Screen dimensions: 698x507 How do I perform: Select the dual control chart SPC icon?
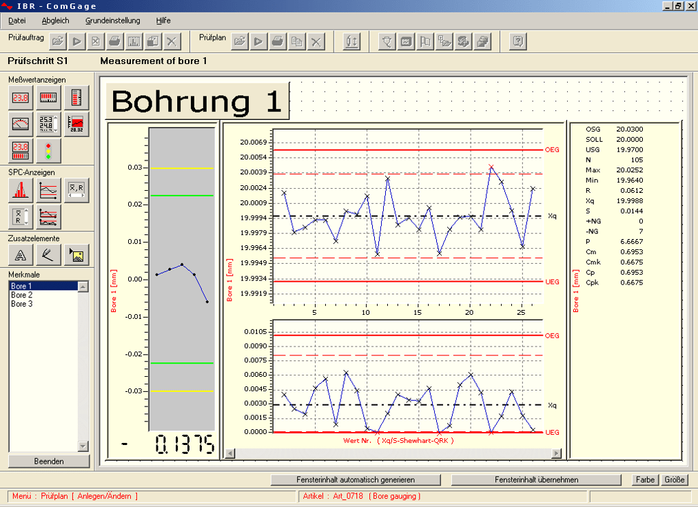(48, 217)
